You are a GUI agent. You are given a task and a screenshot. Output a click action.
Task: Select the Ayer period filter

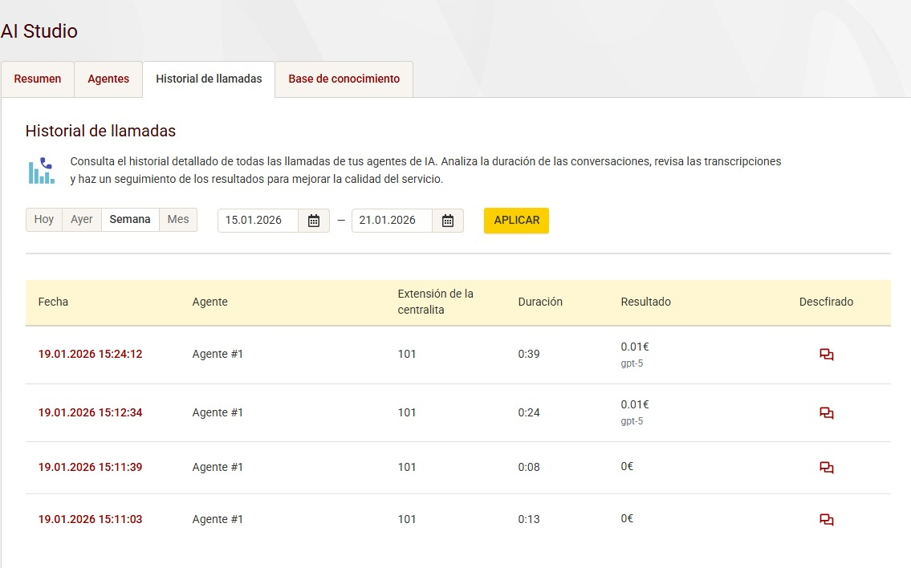[82, 220]
